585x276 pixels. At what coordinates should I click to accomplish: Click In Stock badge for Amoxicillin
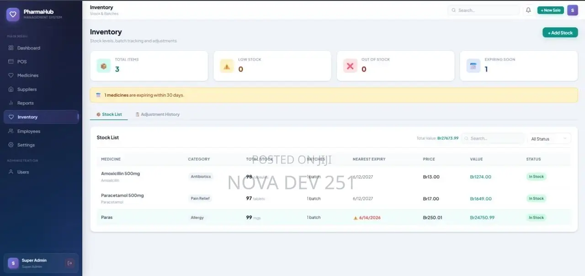coord(536,177)
